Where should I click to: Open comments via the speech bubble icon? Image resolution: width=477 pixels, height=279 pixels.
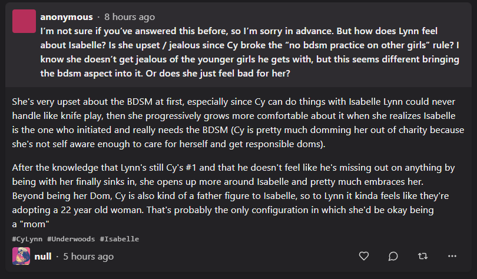[x=393, y=256]
